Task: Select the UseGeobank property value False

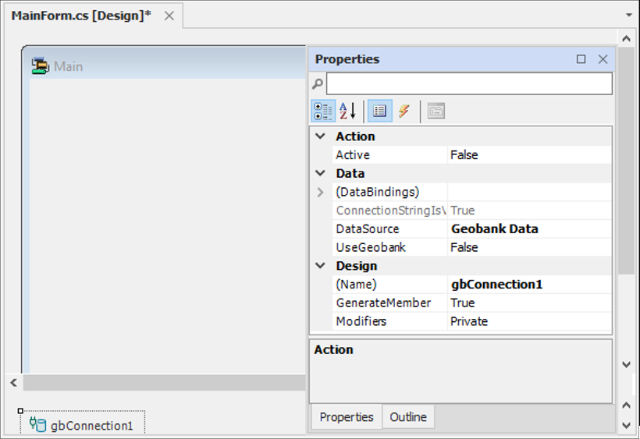Action: [529, 247]
